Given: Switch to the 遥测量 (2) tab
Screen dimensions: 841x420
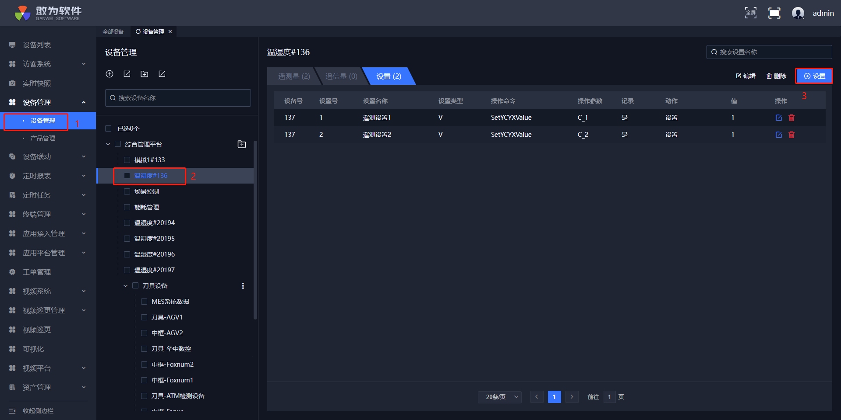Looking at the screenshot, I should coord(294,76).
